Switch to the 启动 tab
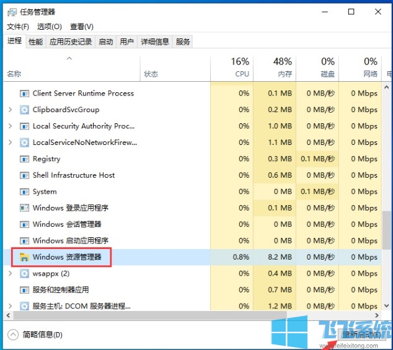This screenshot has height=350, width=393. 106,42
